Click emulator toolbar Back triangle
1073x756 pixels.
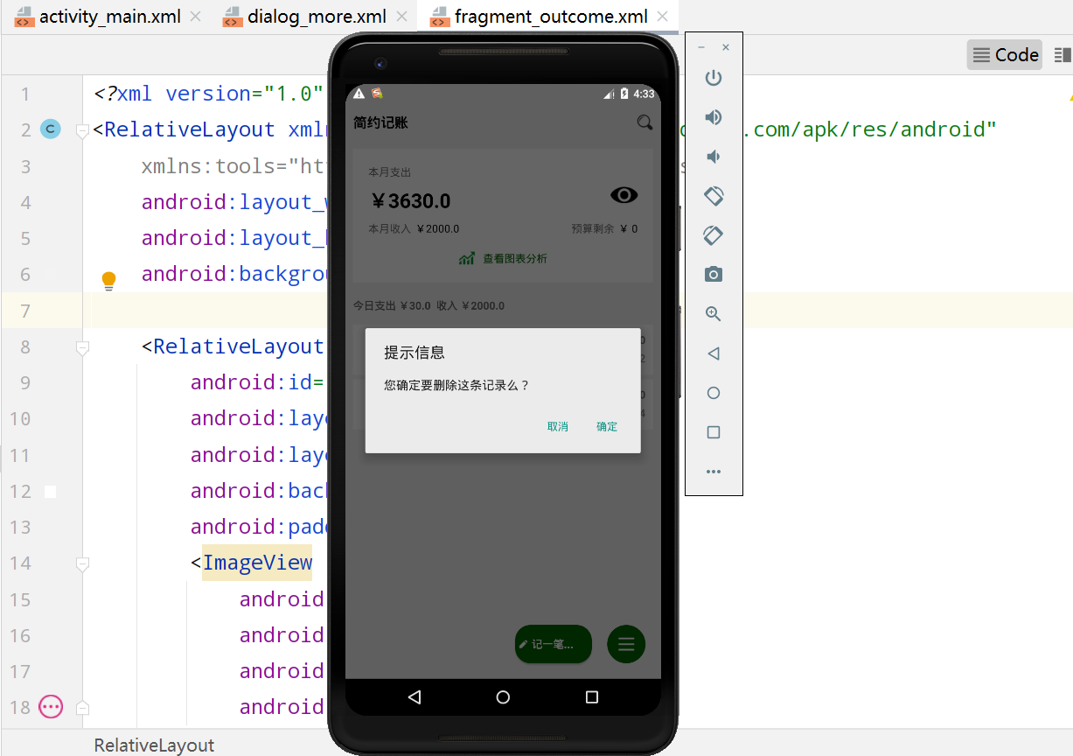(714, 353)
